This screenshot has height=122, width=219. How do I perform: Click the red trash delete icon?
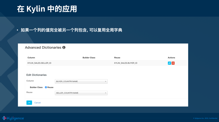173,63
